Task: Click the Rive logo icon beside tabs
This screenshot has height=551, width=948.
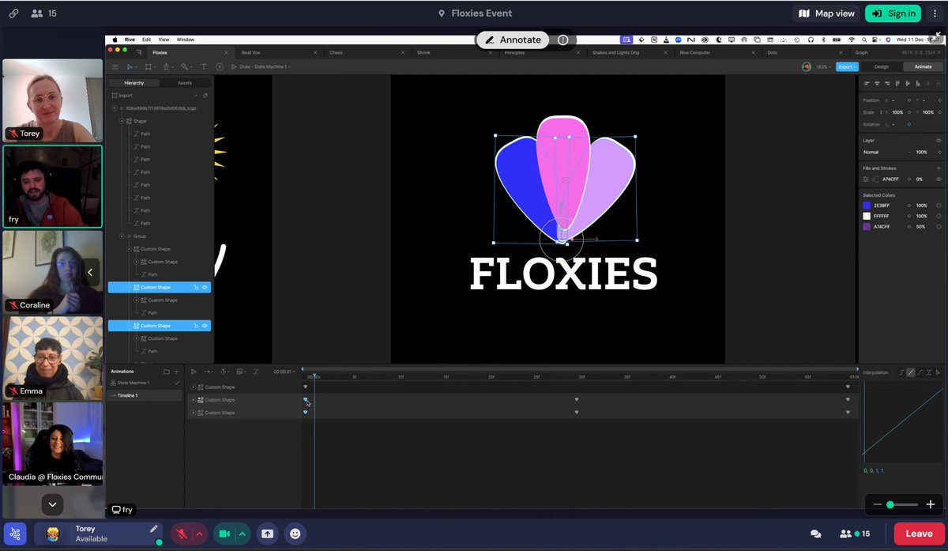Action: coord(139,52)
